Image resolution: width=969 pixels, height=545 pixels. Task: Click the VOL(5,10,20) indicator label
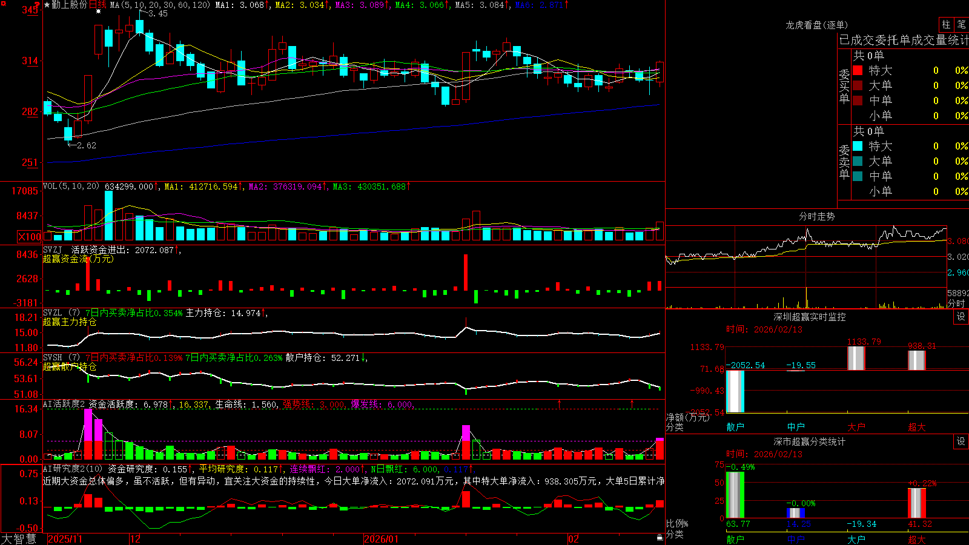(x=71, y=187)
